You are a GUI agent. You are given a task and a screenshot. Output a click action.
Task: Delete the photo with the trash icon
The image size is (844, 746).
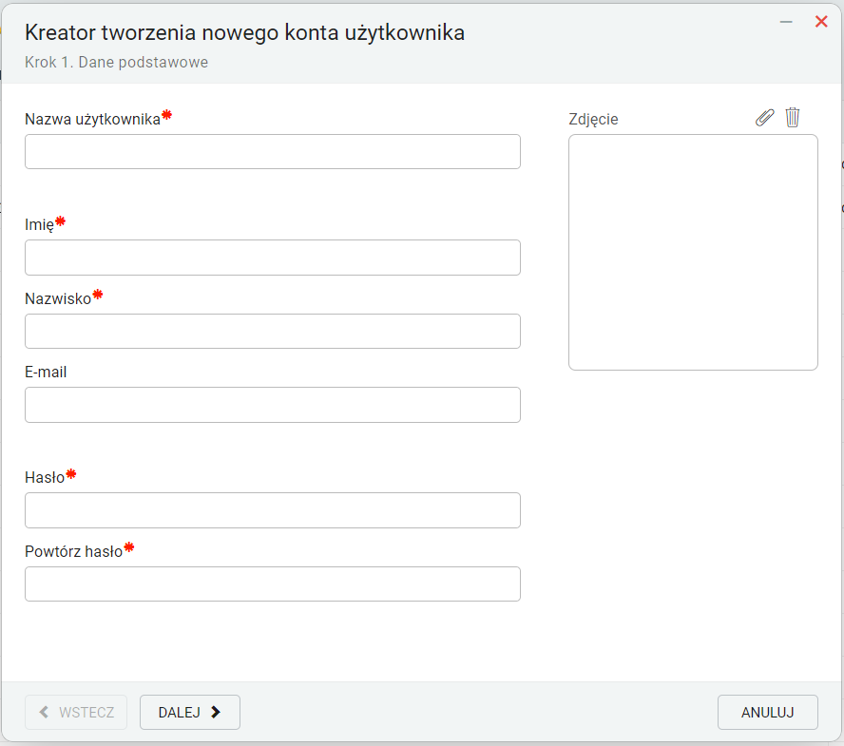click(793, 117)
